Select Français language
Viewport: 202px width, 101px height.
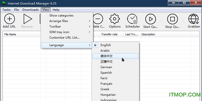pos(116,83)
